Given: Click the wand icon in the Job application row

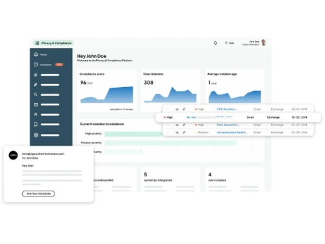Looking at the screenshot, I should [184, 132].
